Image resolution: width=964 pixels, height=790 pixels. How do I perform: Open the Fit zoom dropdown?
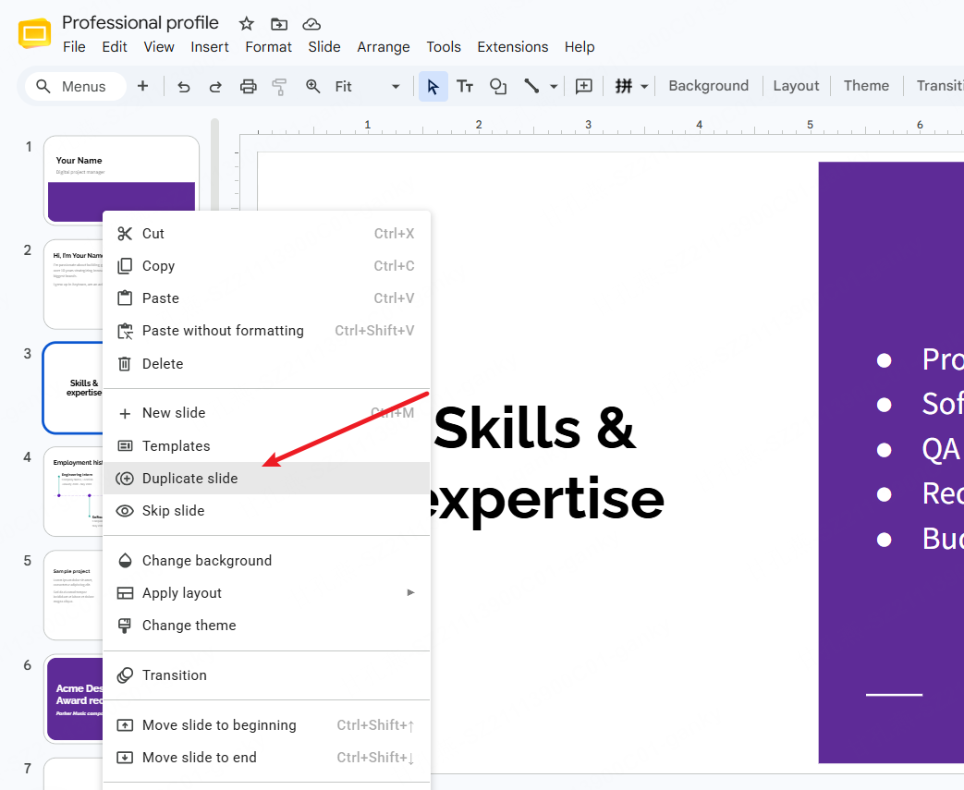pos(367,87)
